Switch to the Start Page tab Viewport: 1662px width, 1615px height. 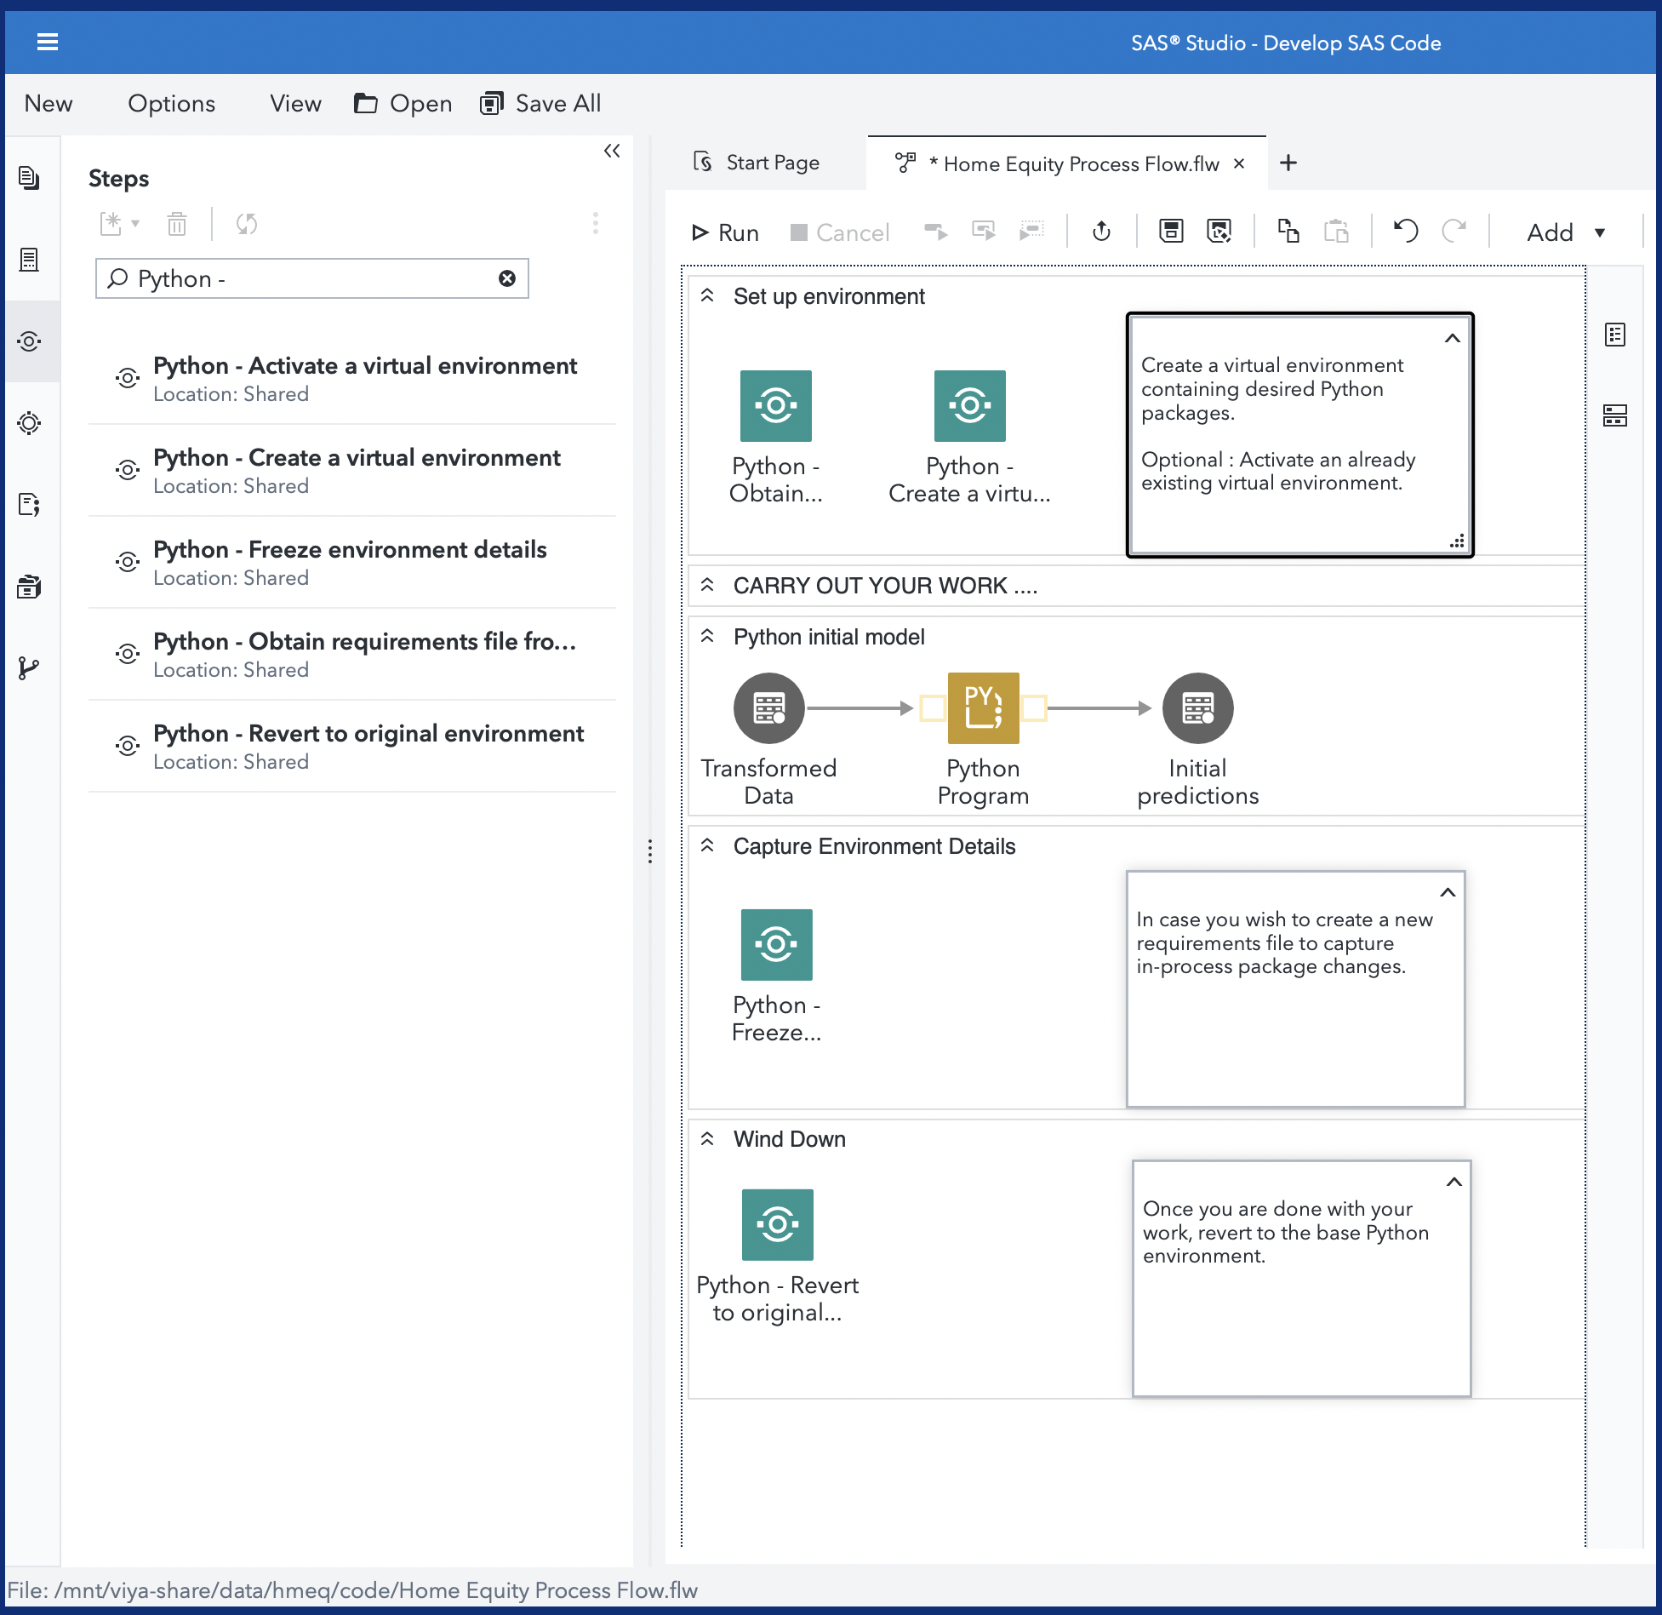(x=757, y=163)
